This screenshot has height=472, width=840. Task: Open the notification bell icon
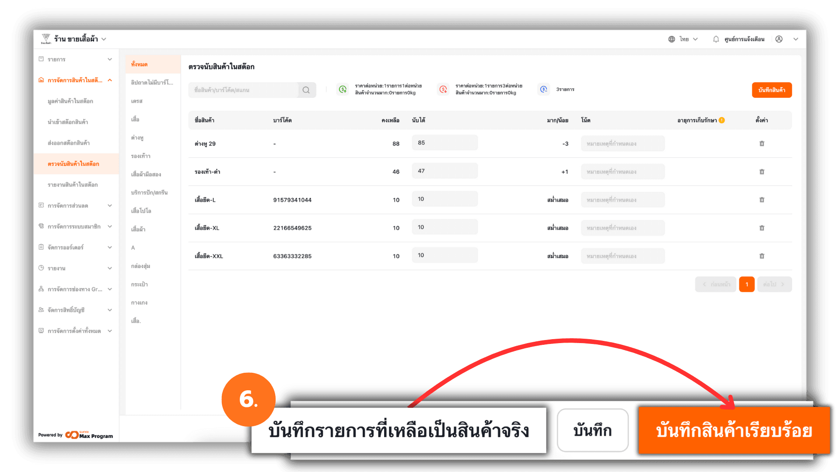[716, 39]
